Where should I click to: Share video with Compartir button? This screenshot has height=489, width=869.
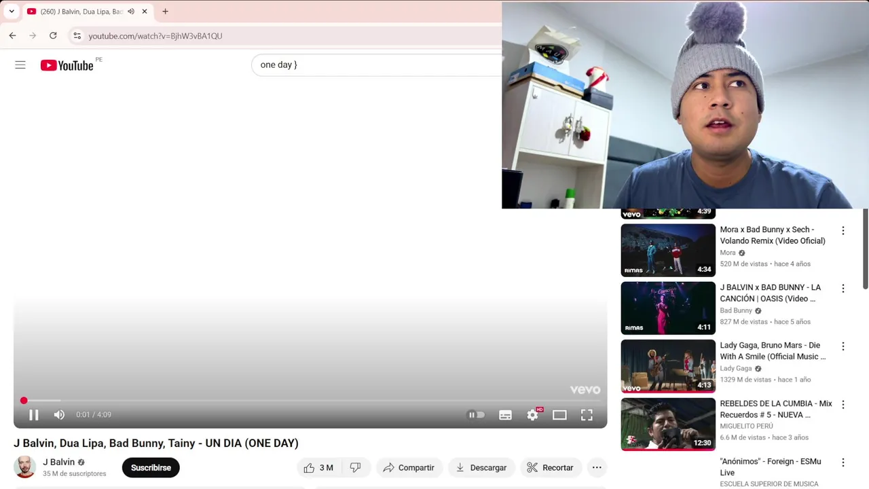click(x=409, y=467)
